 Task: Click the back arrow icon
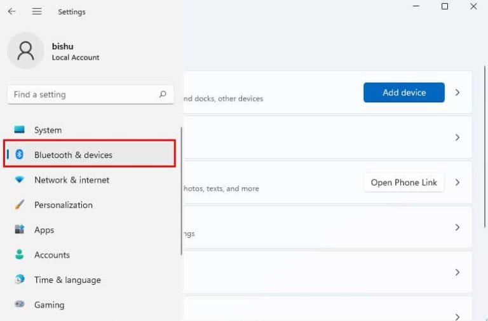11,11
